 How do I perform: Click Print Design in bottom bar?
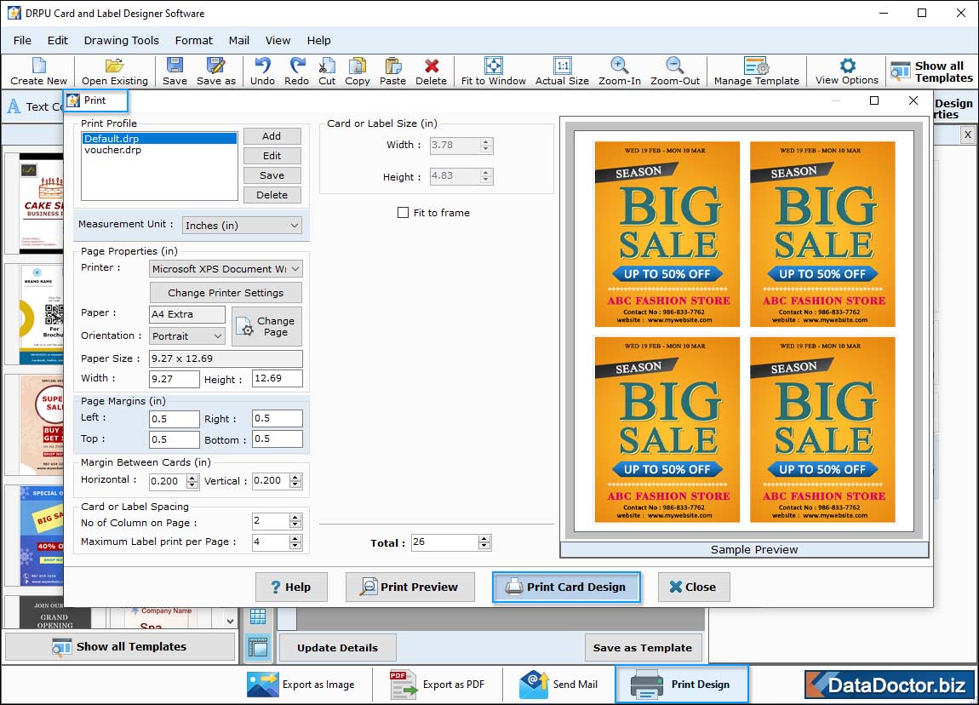tap(681, 685)
